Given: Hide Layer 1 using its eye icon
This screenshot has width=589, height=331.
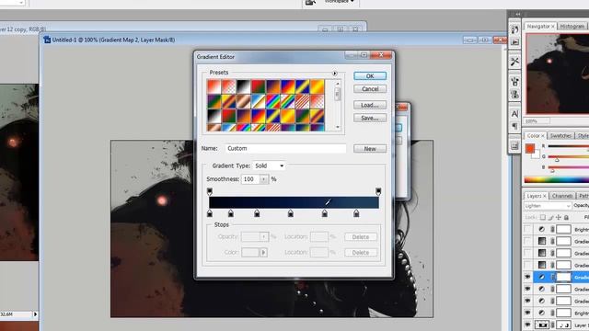Looking at the screenshot, I should (x=527, y=325).
